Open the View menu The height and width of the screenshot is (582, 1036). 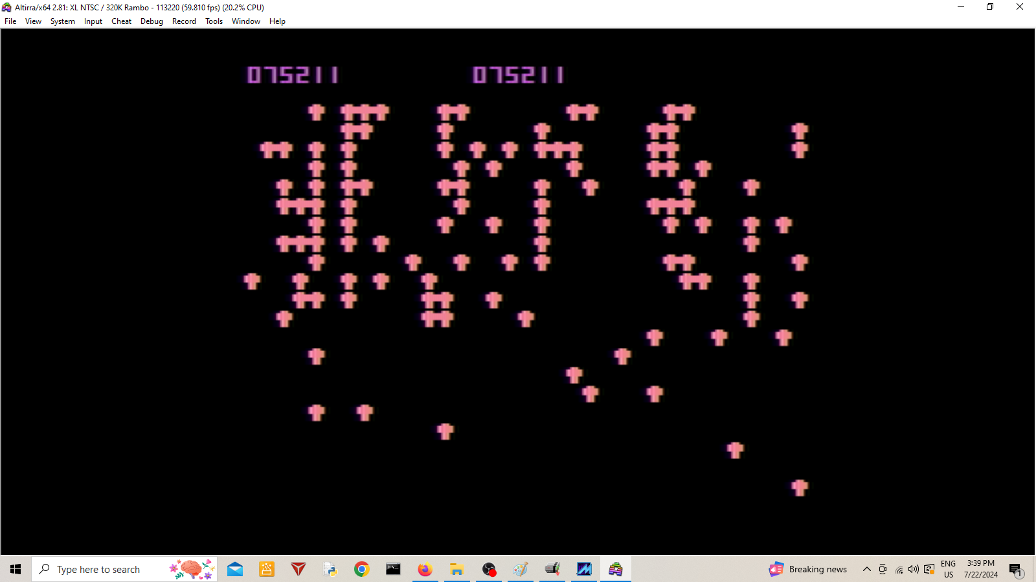pyautogui.click(x=33, y=21)
